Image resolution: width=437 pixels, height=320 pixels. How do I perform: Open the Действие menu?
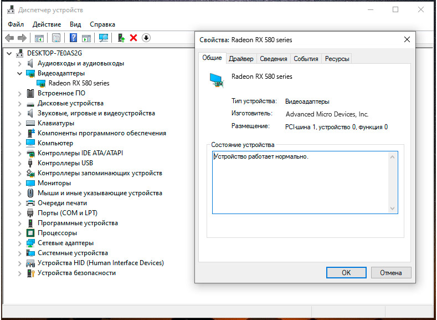(x=47, y=24)
